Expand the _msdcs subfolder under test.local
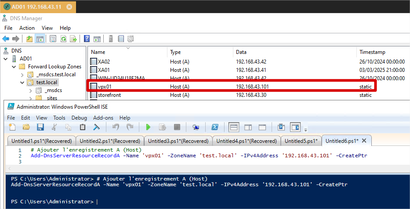410x209 pixels. (31, 91)
